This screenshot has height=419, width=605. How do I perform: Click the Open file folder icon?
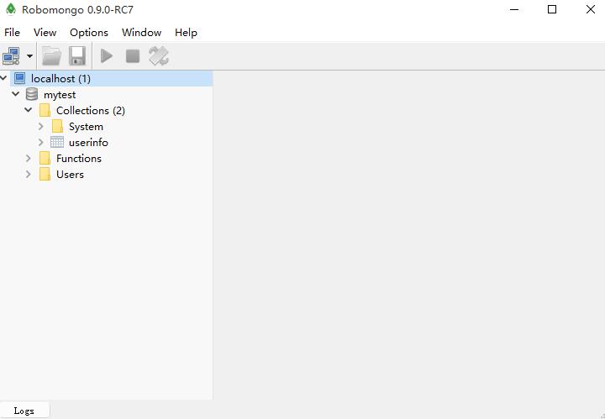(x=51, y=56)
